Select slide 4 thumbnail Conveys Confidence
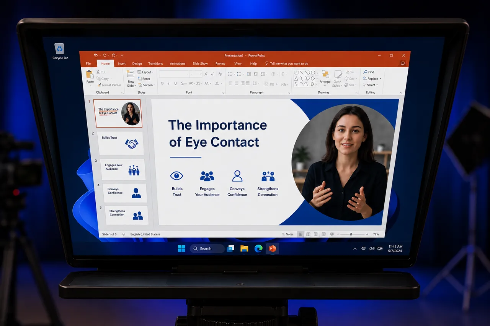Image resolution: width=490 pixels, height=326 pixels. point(124,193)
